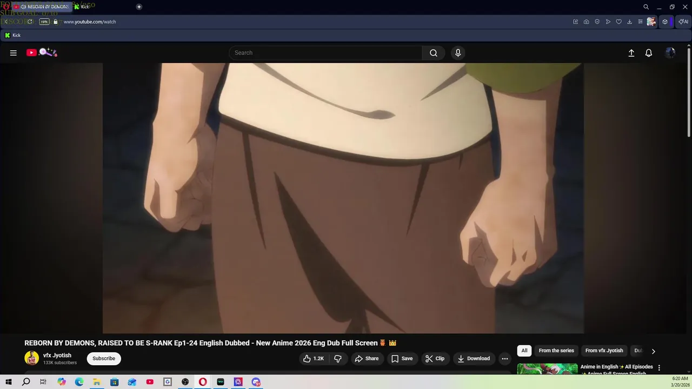Open browser downloads icon

629,22
